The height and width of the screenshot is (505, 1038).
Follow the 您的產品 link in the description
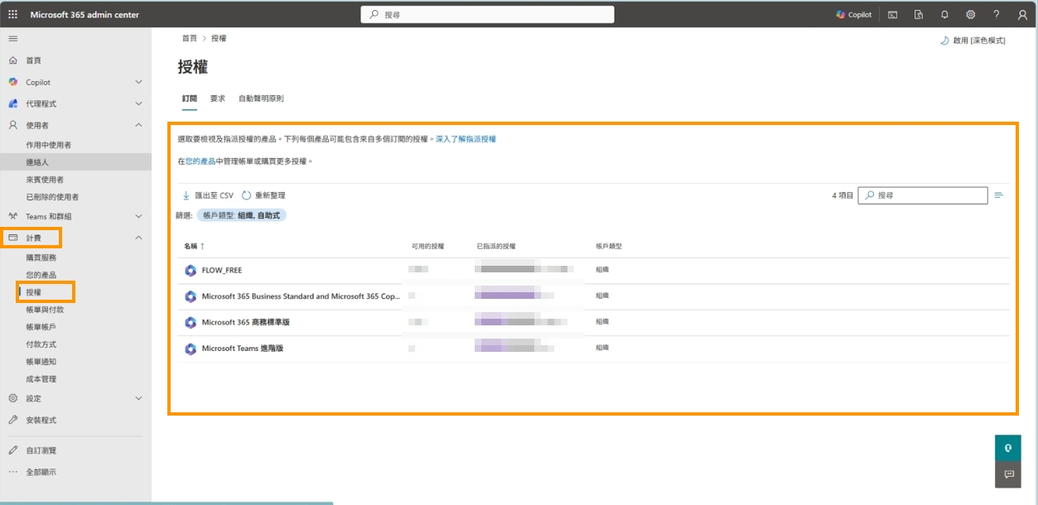[x=200, y=161]
